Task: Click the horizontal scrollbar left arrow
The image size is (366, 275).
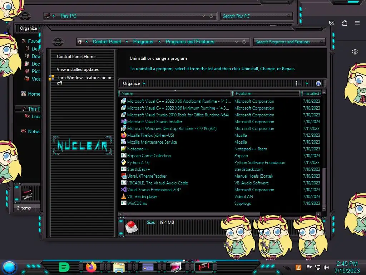Action: (120, 214)
